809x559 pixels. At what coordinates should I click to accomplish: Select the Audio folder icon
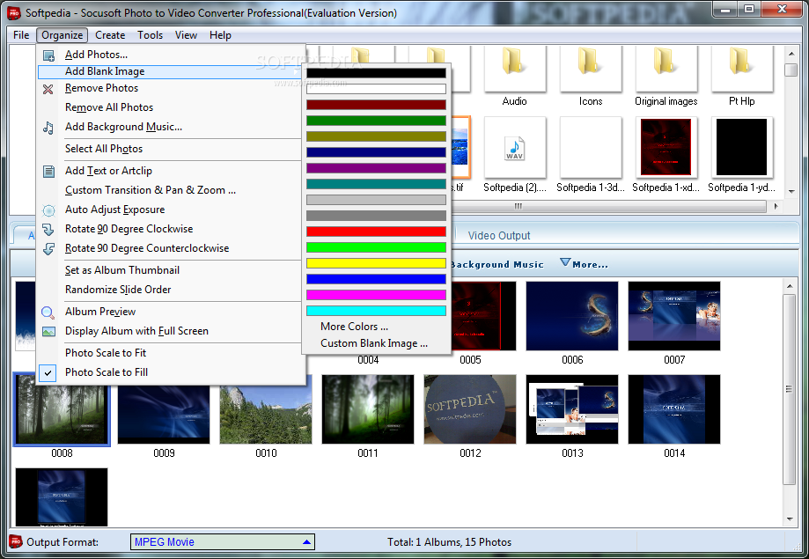pyautogui.click(x=514, y=63)
